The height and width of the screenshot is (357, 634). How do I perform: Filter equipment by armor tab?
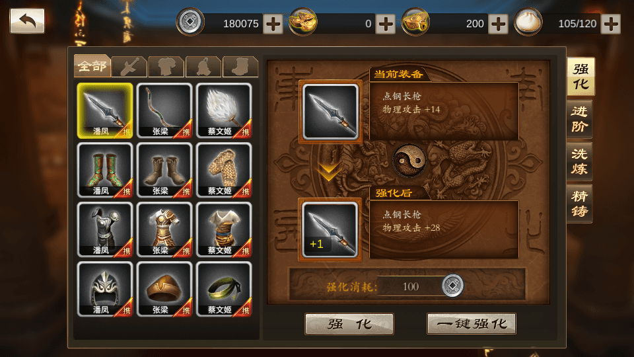[166, 67]
